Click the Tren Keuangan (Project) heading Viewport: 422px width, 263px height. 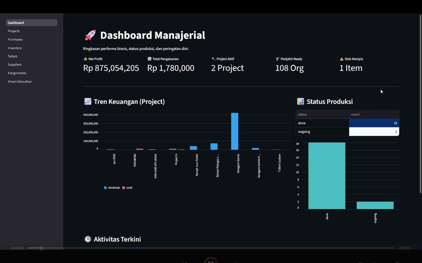pos(129,102)
